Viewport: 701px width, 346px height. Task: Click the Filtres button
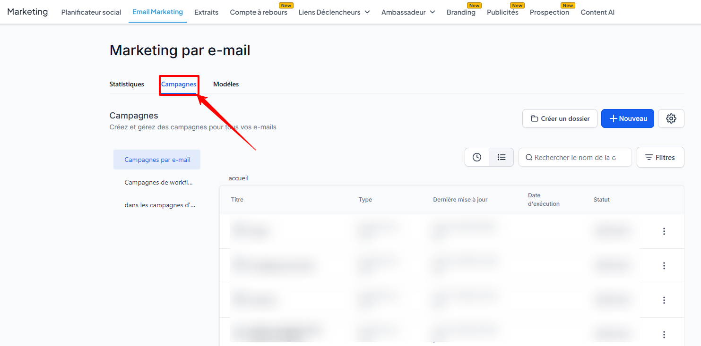(660, 157)
